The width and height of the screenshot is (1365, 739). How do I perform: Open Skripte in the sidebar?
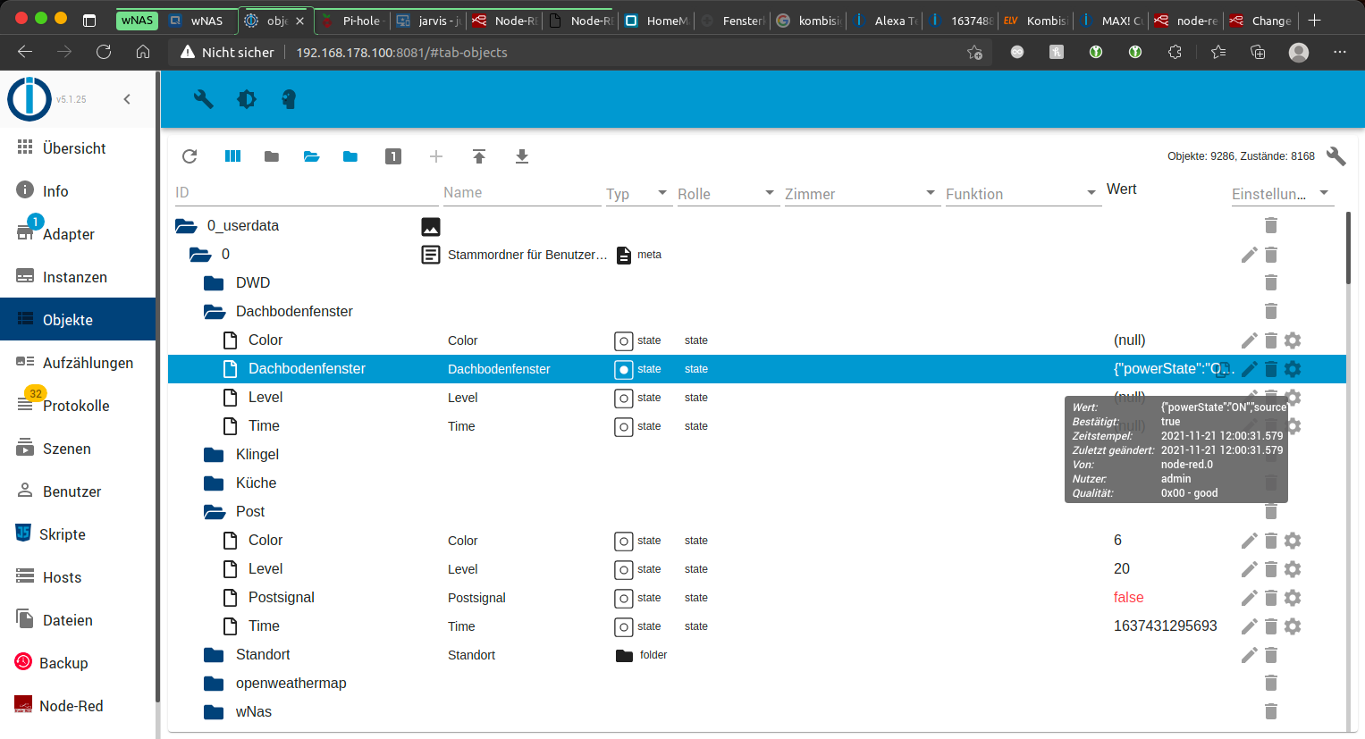point(78,534)
